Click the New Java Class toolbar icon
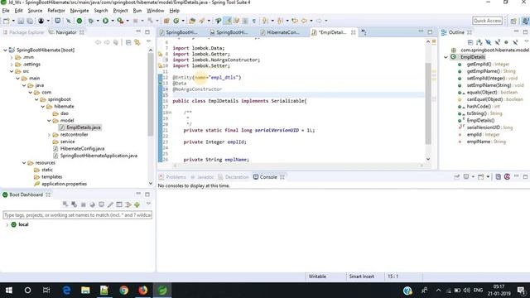The height and width of the screenshot is (298, 530). (176, 21)
